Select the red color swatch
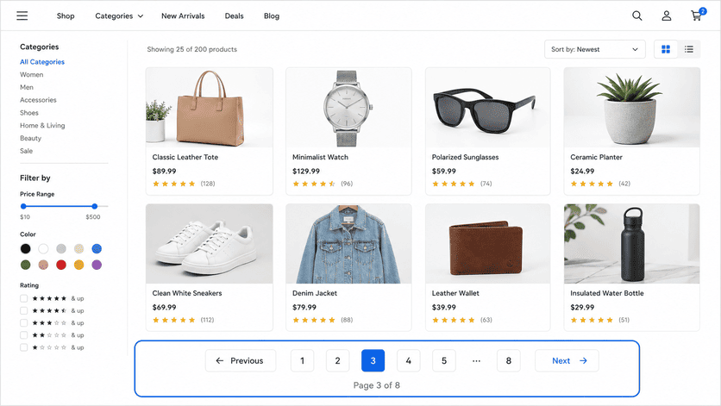 [61, 265]
